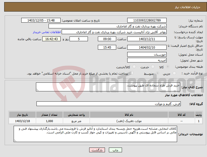
Task: Click the توضیحات خریدار notes textarea
Action: 95,134
